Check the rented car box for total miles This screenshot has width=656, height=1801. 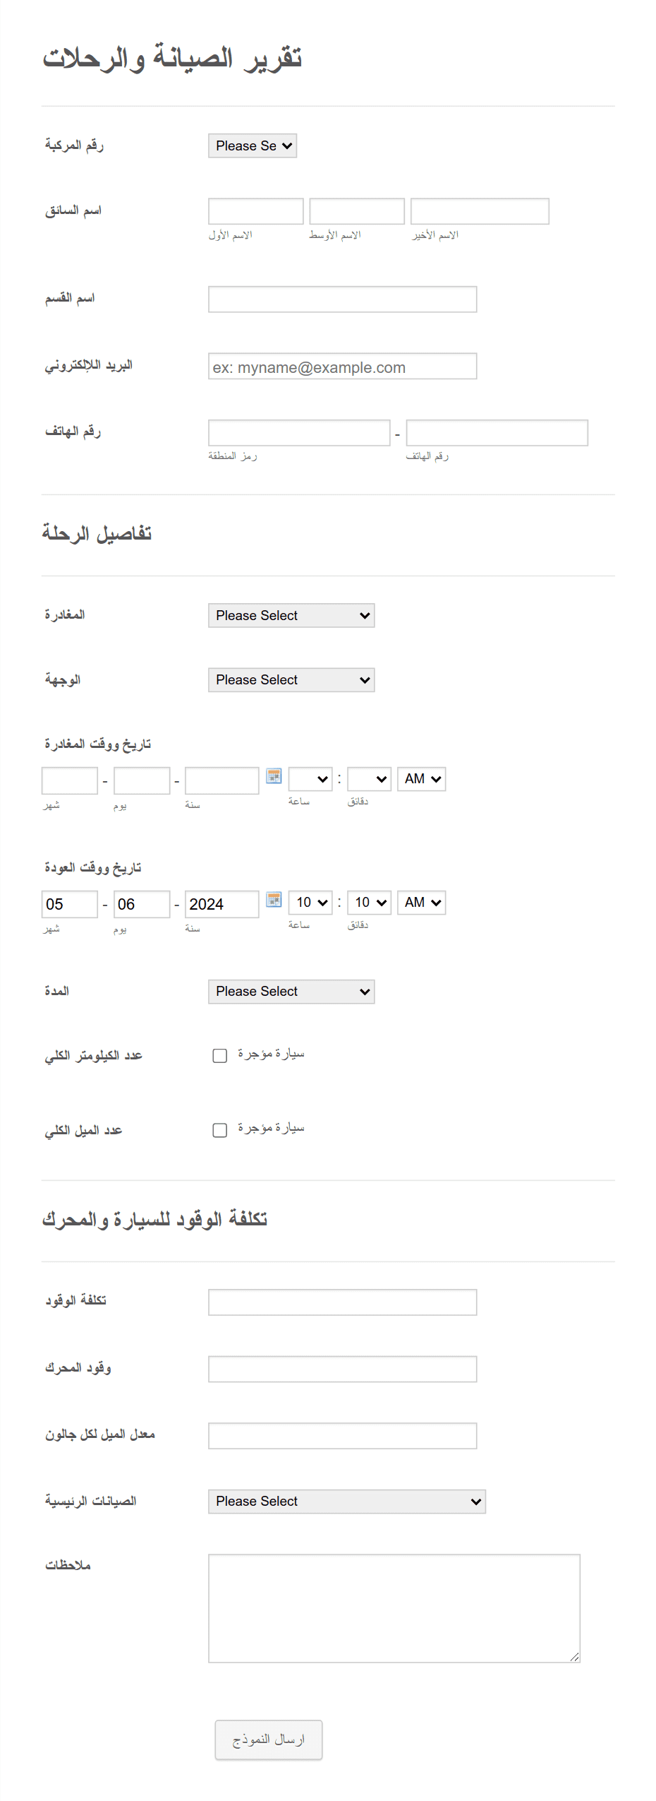[x=219, y=1130]
